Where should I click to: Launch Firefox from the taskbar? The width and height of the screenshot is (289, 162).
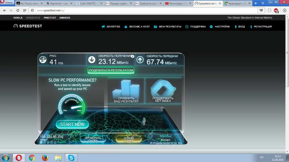[x=45, y=158]
